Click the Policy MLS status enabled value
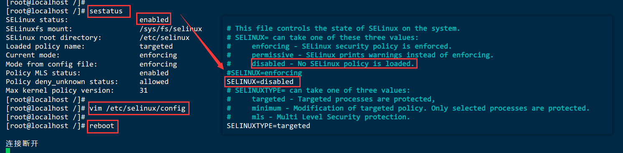 coord(154,73)
